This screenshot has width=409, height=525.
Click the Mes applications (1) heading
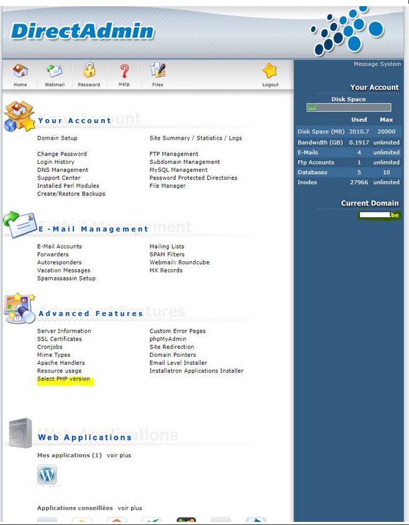70,455
